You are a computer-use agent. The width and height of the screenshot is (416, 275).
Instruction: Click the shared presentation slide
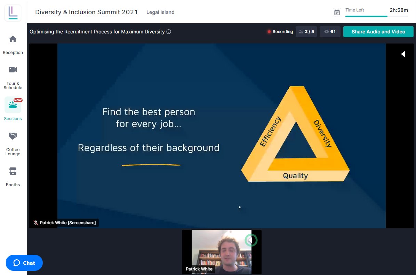[x=222, y=136]
